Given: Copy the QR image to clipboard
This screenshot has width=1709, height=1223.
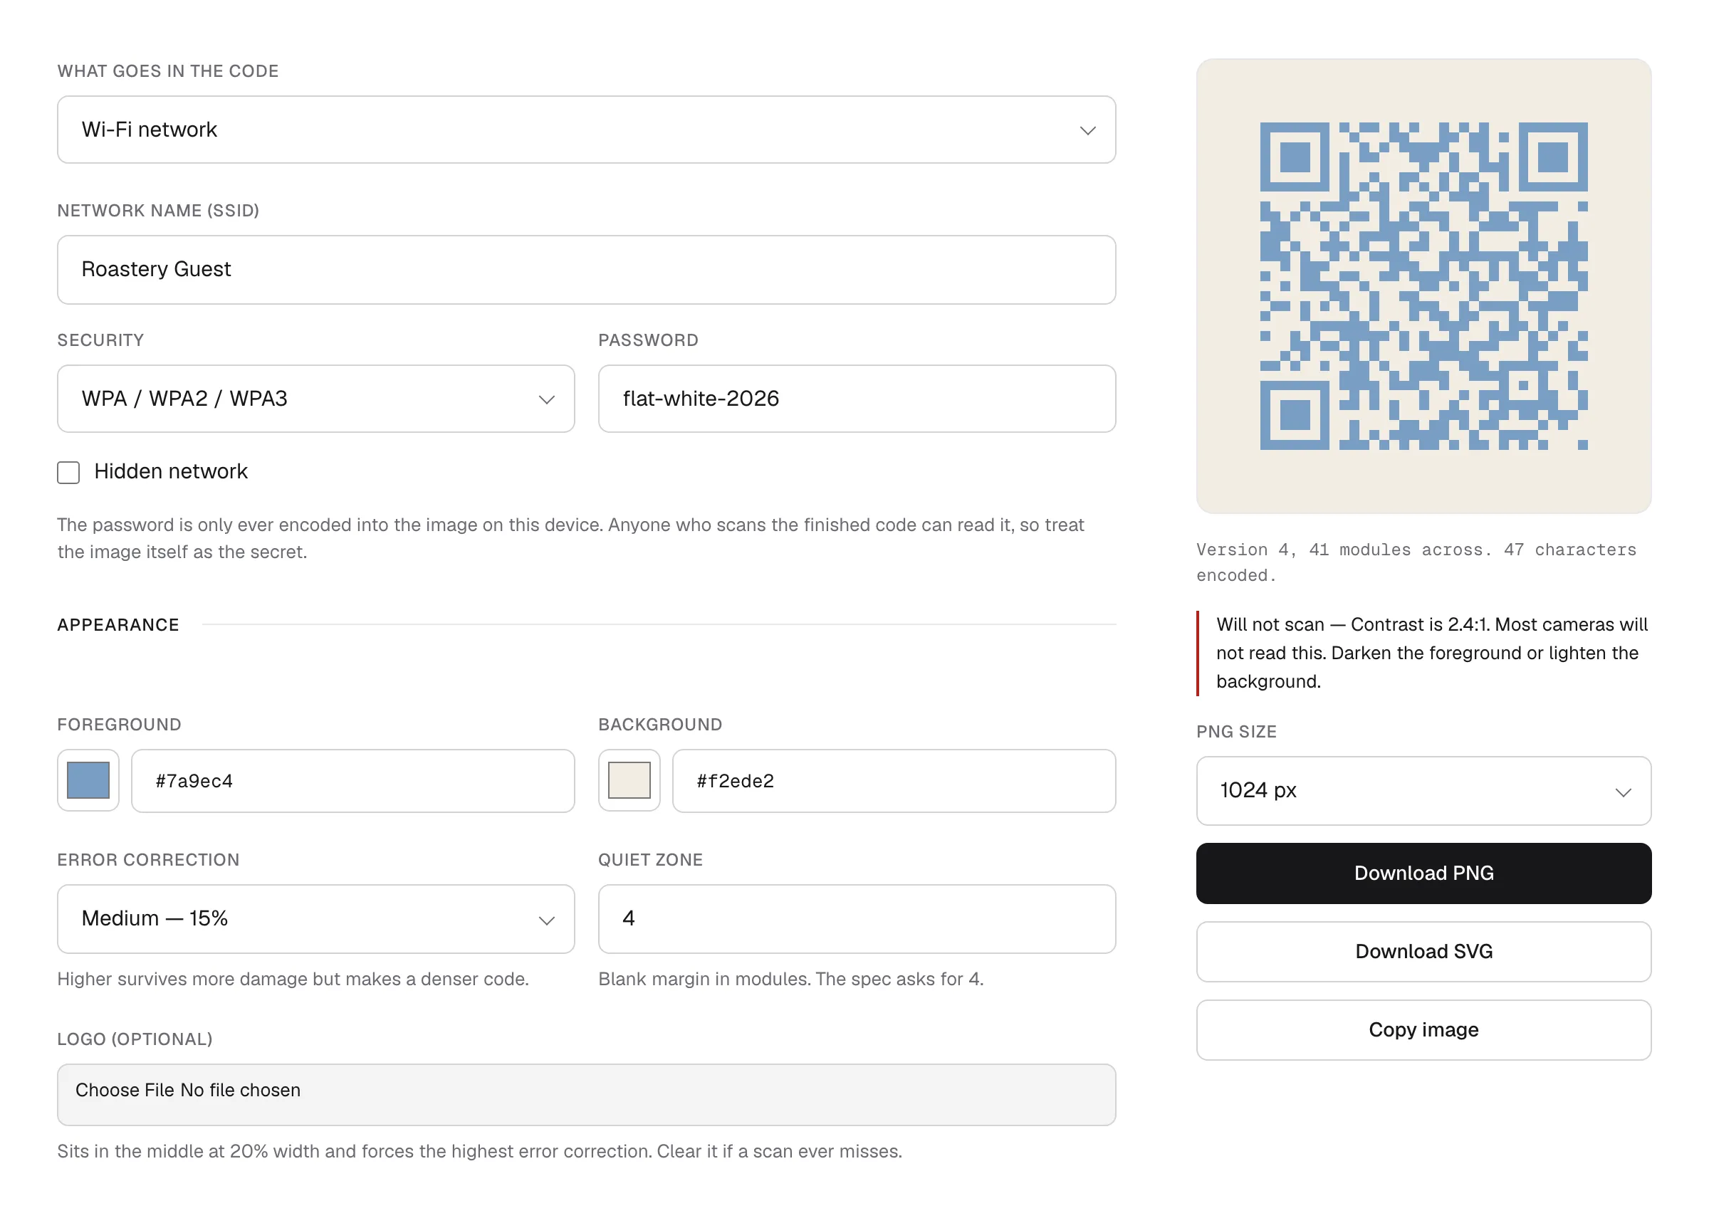Looking at the screenshot, I should click(x=1423, y=1030).
